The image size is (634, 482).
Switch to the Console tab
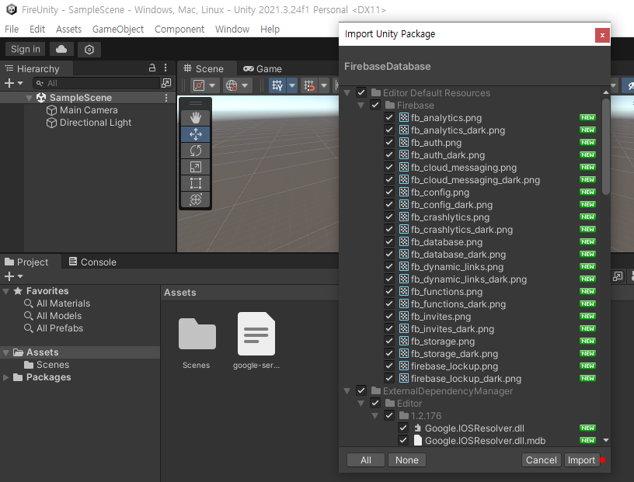click(x=92, y=262)
